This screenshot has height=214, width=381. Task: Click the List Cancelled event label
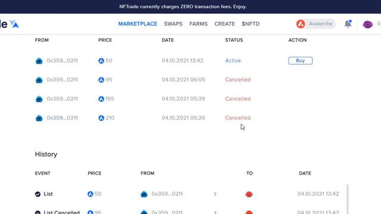[x=62, y=212]
